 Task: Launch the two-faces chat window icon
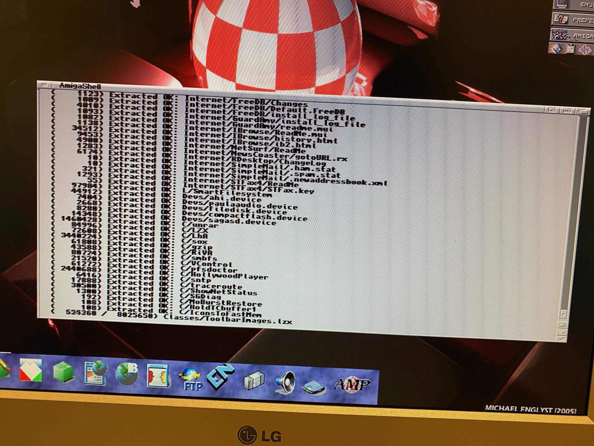[157, 376]
